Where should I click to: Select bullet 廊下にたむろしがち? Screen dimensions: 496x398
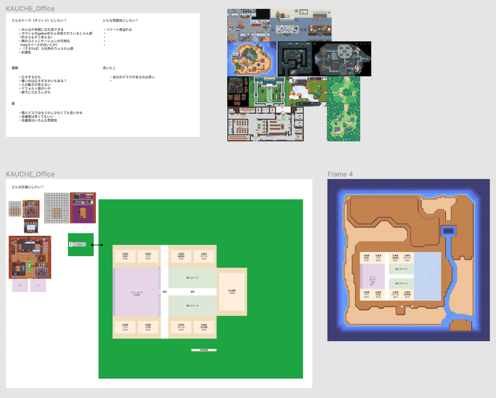(x=36, y=92)
